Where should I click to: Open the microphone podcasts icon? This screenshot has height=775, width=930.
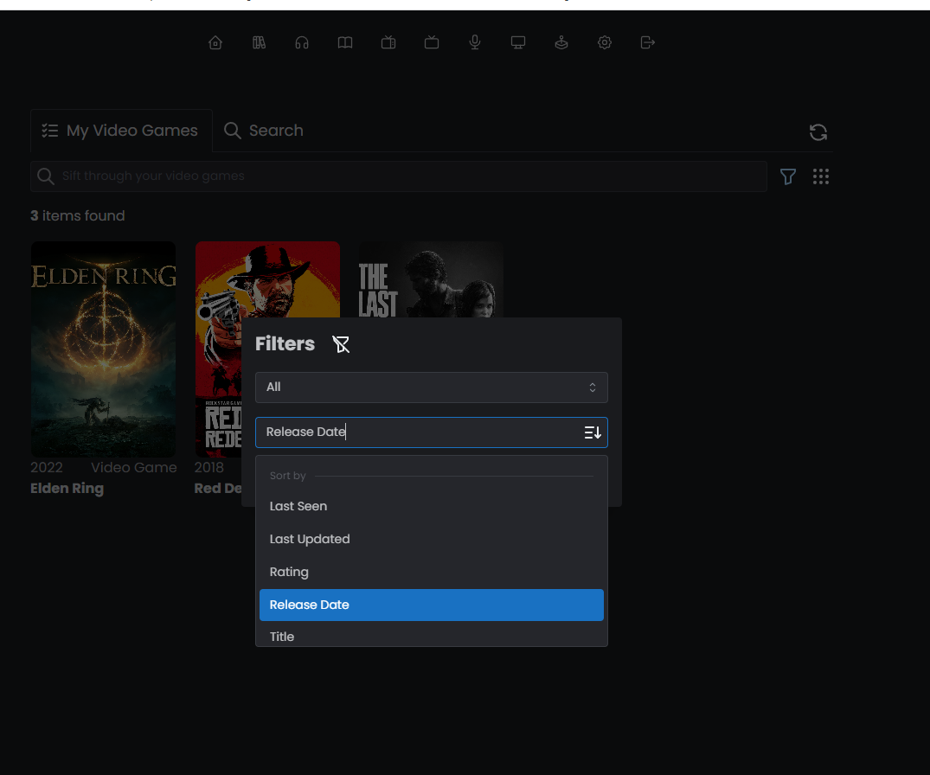coord(475,42)
